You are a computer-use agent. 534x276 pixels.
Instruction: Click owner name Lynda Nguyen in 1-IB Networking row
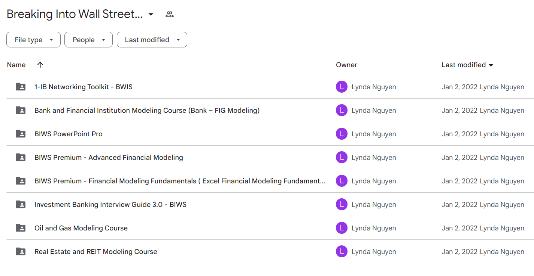pos(374,87)
